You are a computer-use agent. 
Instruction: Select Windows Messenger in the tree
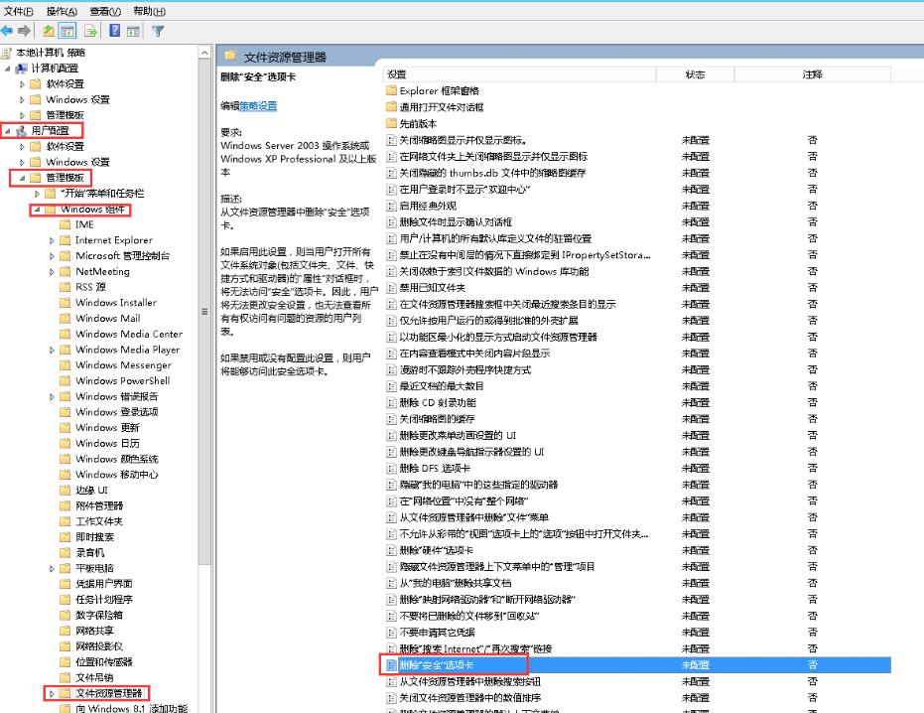pyautogui.click(x=123, y=365)
